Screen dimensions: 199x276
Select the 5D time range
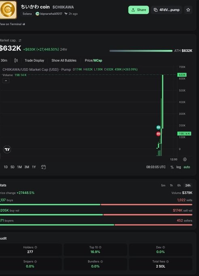click(12, 167)
